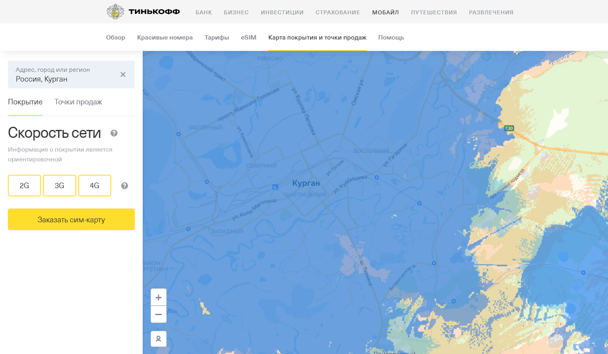Image resolution: width=608 pixels, height=354 pixels.
Task: Open the Страхование section
Action: [x=338, y=12]
